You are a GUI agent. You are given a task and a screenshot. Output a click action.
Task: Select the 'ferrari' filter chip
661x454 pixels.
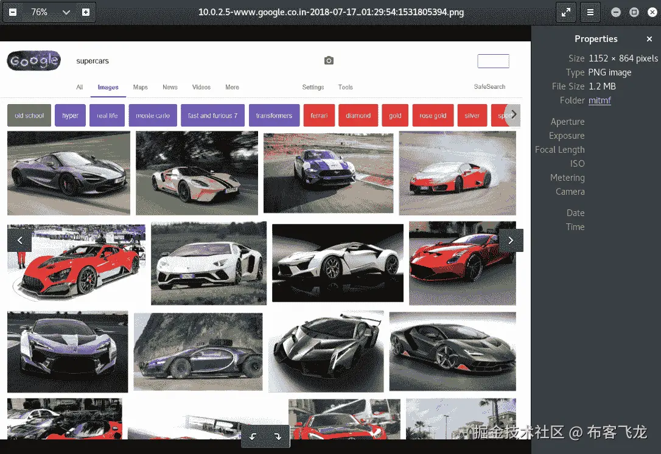point(319,116)
